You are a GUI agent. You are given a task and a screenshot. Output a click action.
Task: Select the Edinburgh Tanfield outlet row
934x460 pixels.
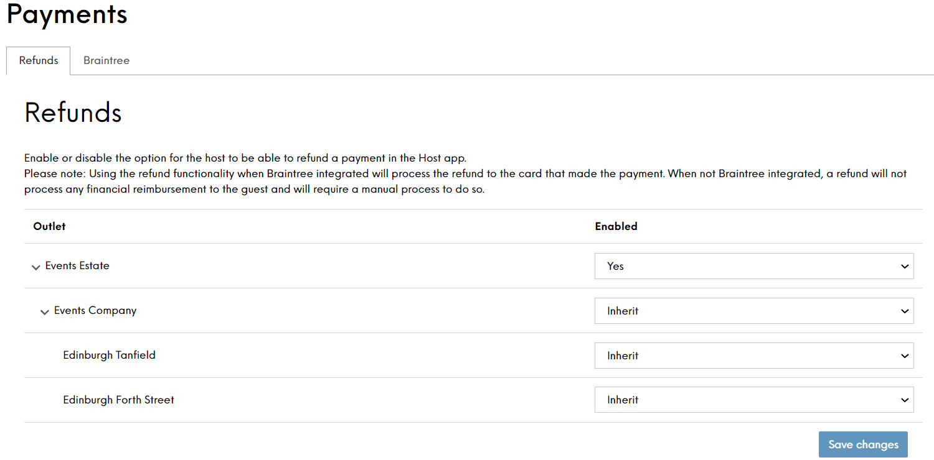click(x=473, y=356)
